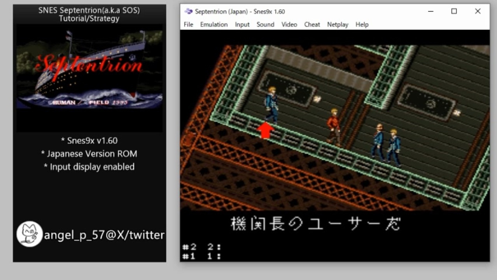
Task: Open the Input menu
Action: click(x=242, y=24)
